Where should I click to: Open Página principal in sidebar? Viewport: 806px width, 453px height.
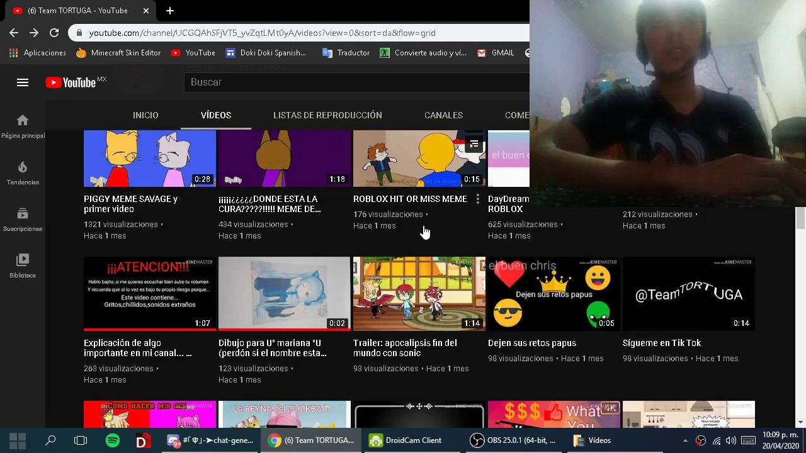pos(23,126)
